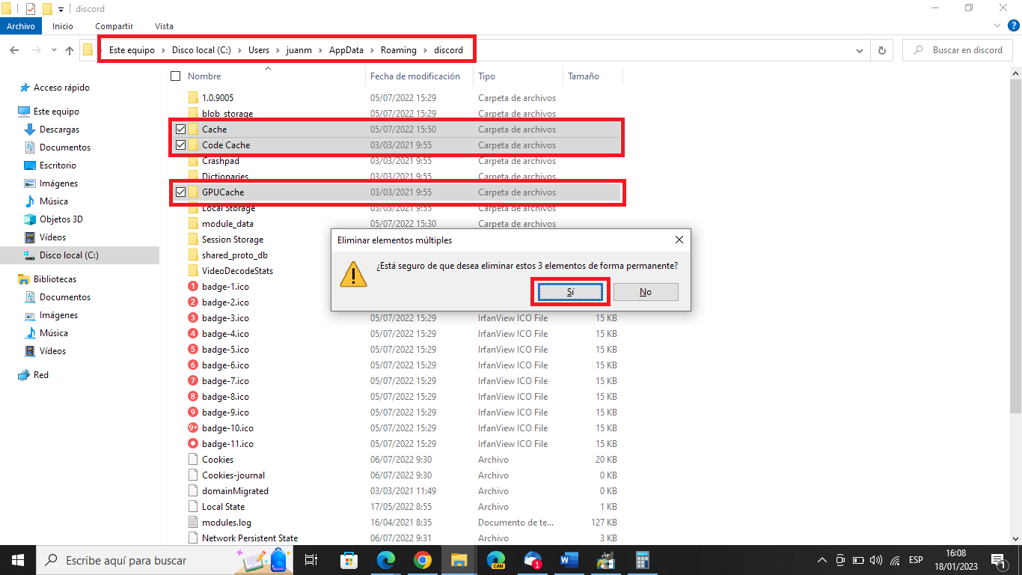Expand the chevron after Users in the address bar
Viewport: 1022px width, 575px height.
(x=278, y=50)
